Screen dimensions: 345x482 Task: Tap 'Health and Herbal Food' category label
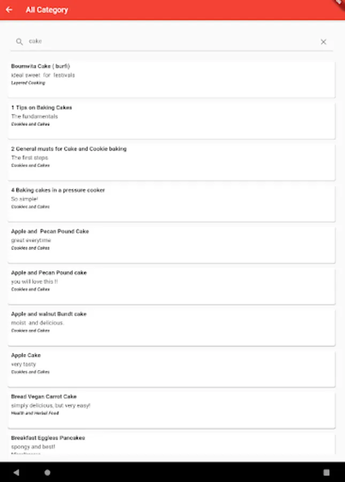point(35,413)
